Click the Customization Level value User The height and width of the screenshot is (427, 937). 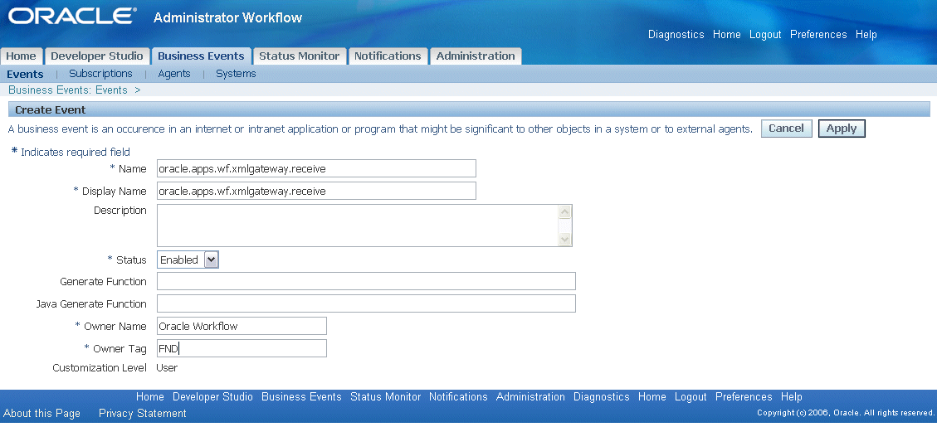point(167,368)
